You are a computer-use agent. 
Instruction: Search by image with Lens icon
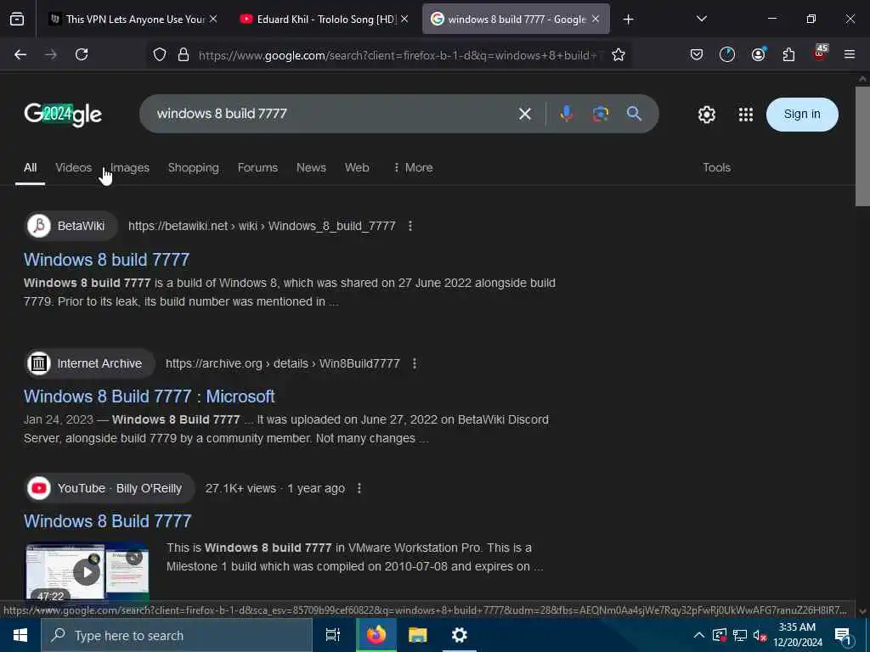(601, 114)
